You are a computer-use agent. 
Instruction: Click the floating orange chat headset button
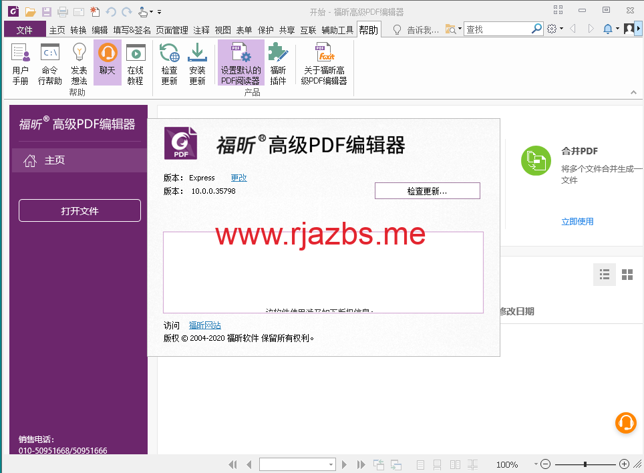[x=625, y=422]
